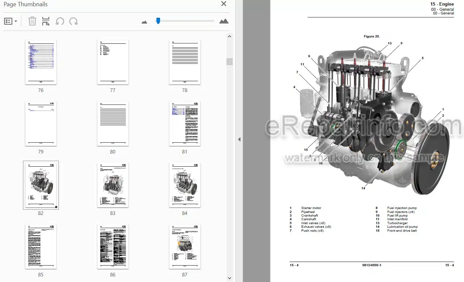The height and width of the screenshot is (282, 464).
Task: Click 'Crankshaft' legend entry
Action: tap(310, 216)
